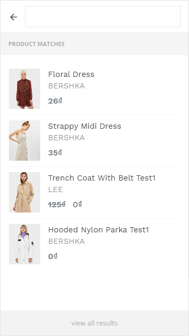Focus the search input field
Screen dimensions: 189x336
tap(103, 17)
